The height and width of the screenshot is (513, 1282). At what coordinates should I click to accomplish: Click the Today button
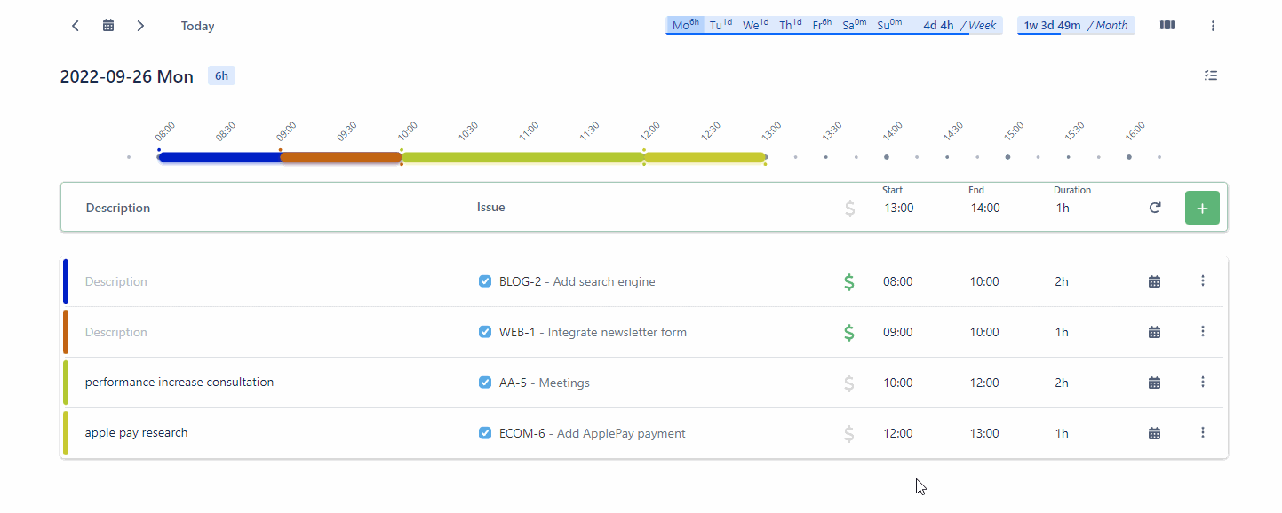(x=197, y=26)
